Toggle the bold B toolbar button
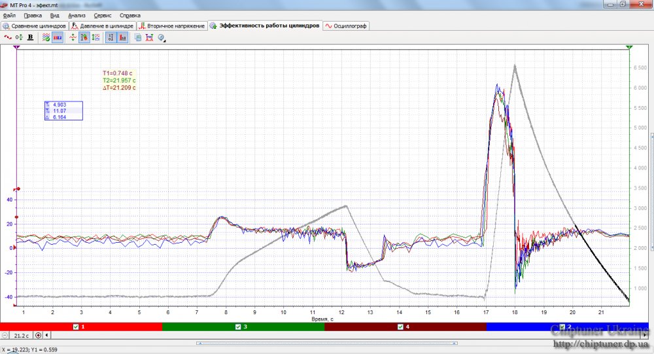The width and height of the screenshot is (654, 354). (x=31, y=37)
